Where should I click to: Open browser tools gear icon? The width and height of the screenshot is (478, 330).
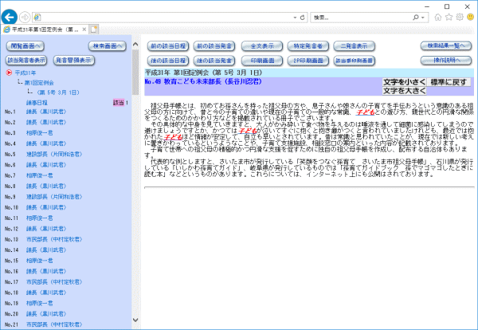(x=460, y=17)
